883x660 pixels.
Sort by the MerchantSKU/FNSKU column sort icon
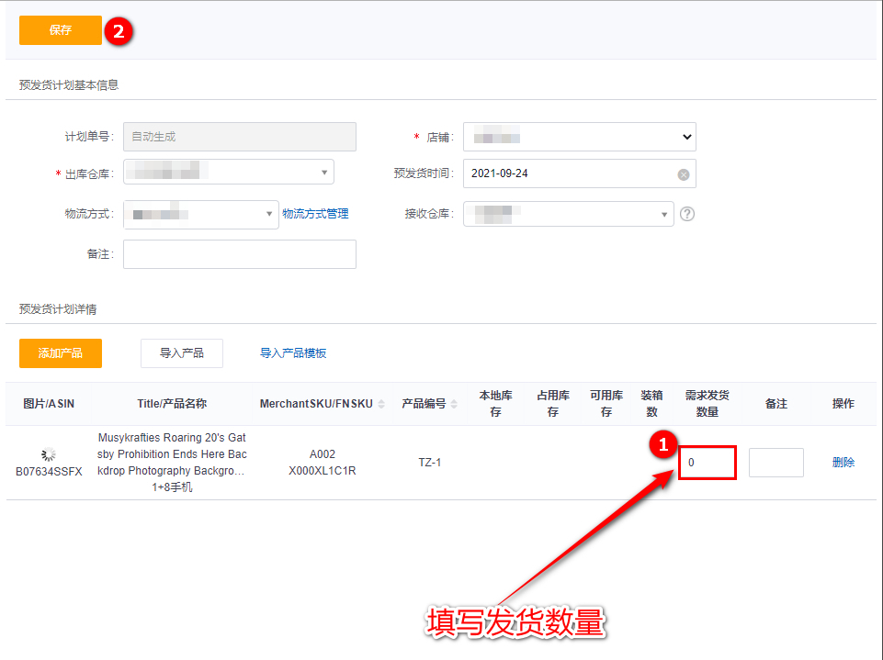tap(381, 405)
